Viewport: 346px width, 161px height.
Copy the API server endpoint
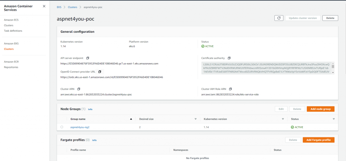tap(88, 58)
